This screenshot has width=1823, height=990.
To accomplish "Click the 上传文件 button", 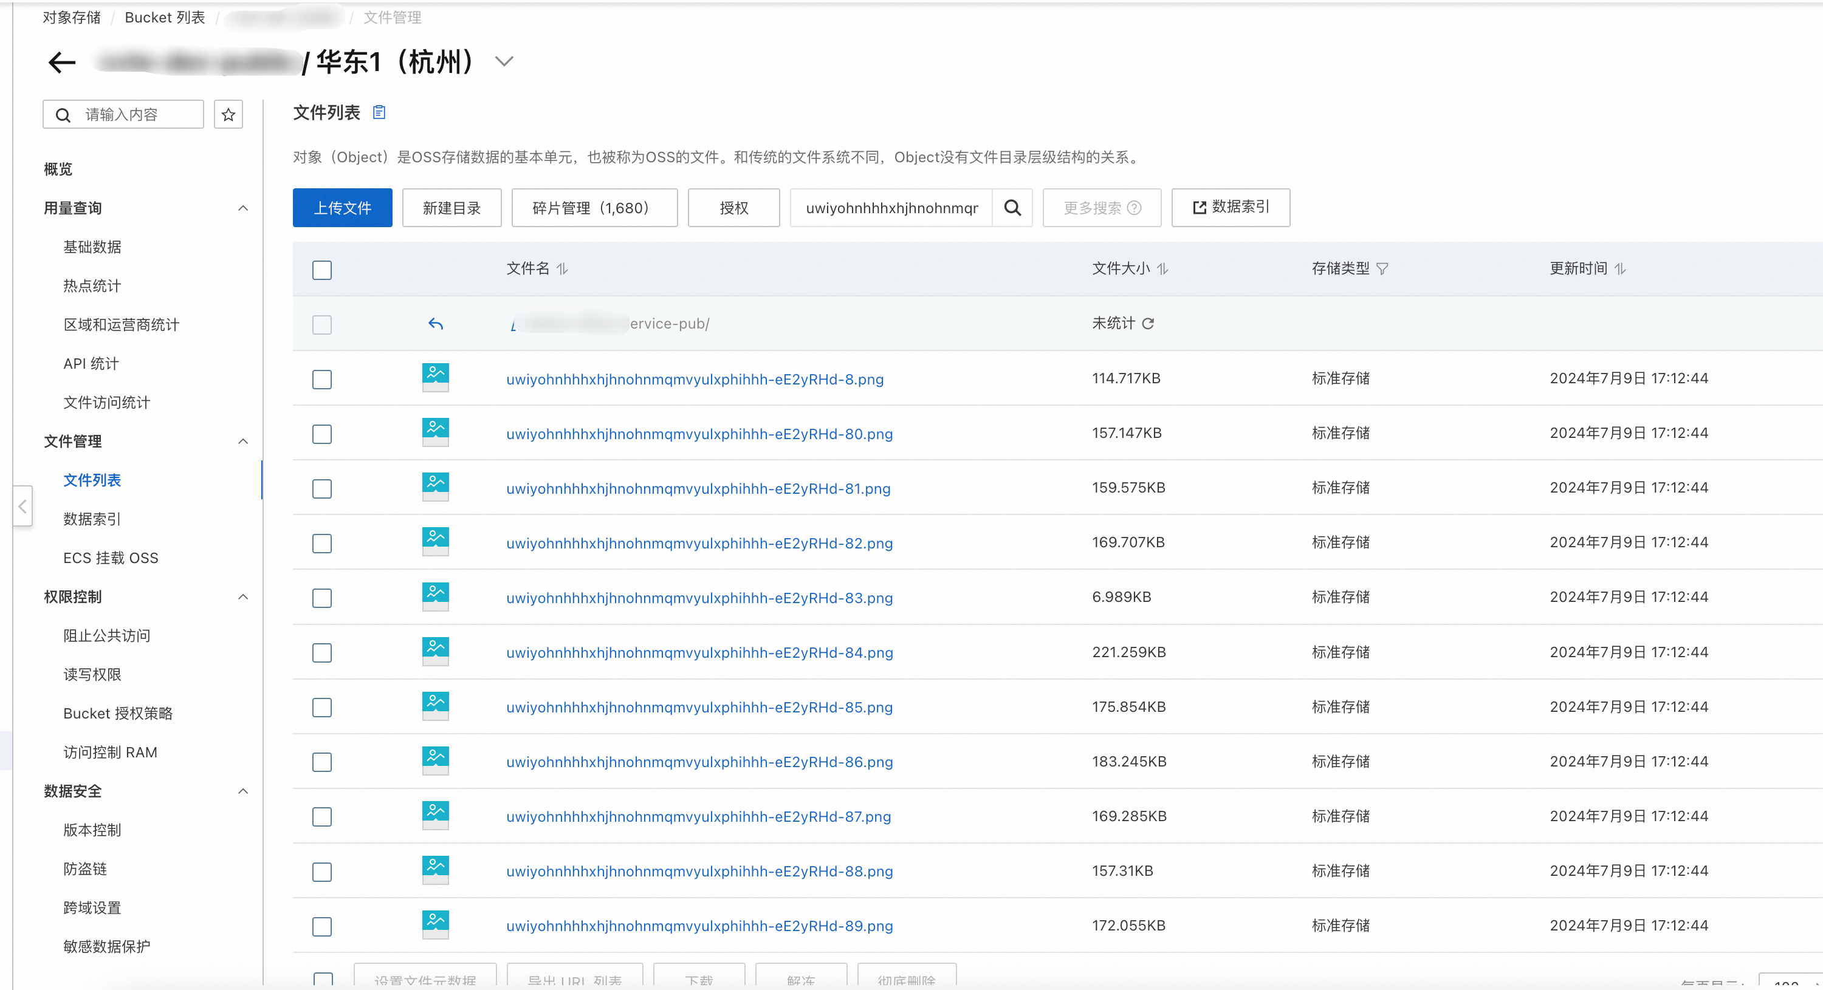I will [x=343, y=208].
